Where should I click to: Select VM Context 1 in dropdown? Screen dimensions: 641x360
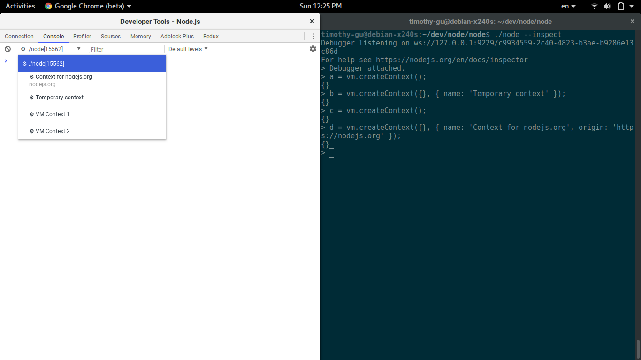tap(92, 114)
